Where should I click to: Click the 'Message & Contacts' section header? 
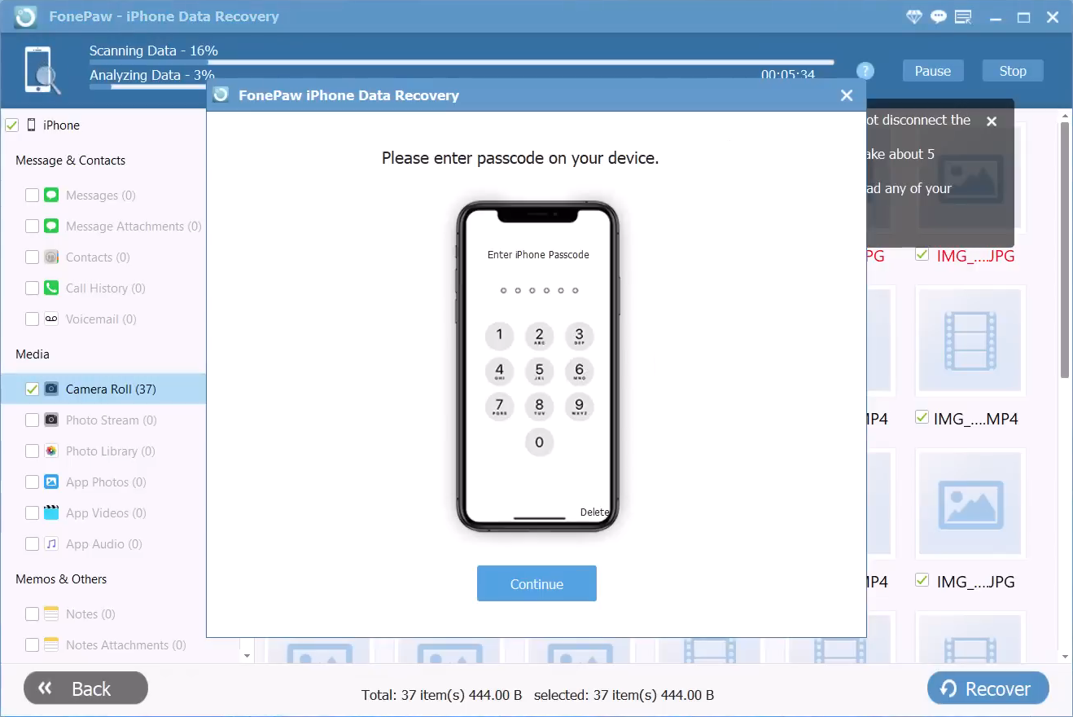pos(71,161)
